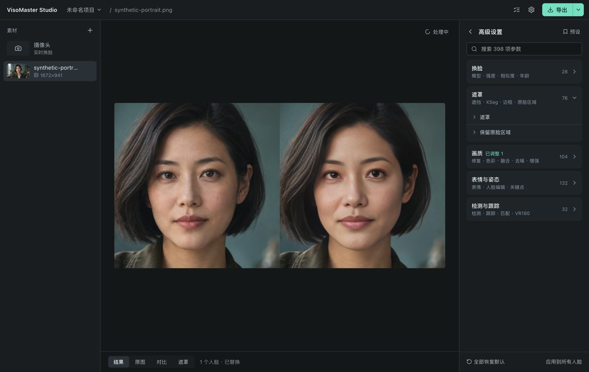Click the back arrow beside 高级设置

tap(470, 32)
